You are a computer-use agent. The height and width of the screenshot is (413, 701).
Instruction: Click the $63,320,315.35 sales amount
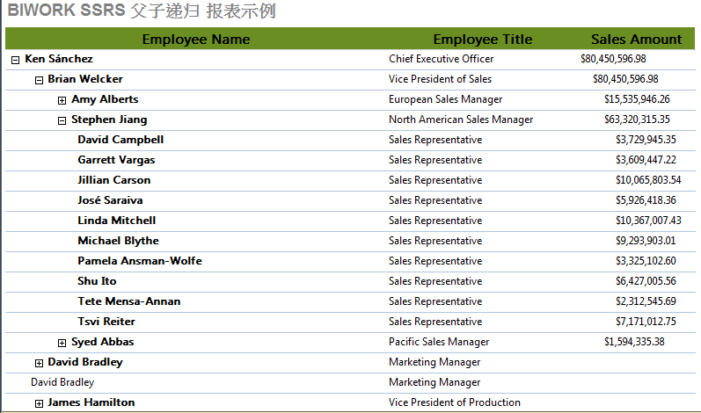(637, 120)
